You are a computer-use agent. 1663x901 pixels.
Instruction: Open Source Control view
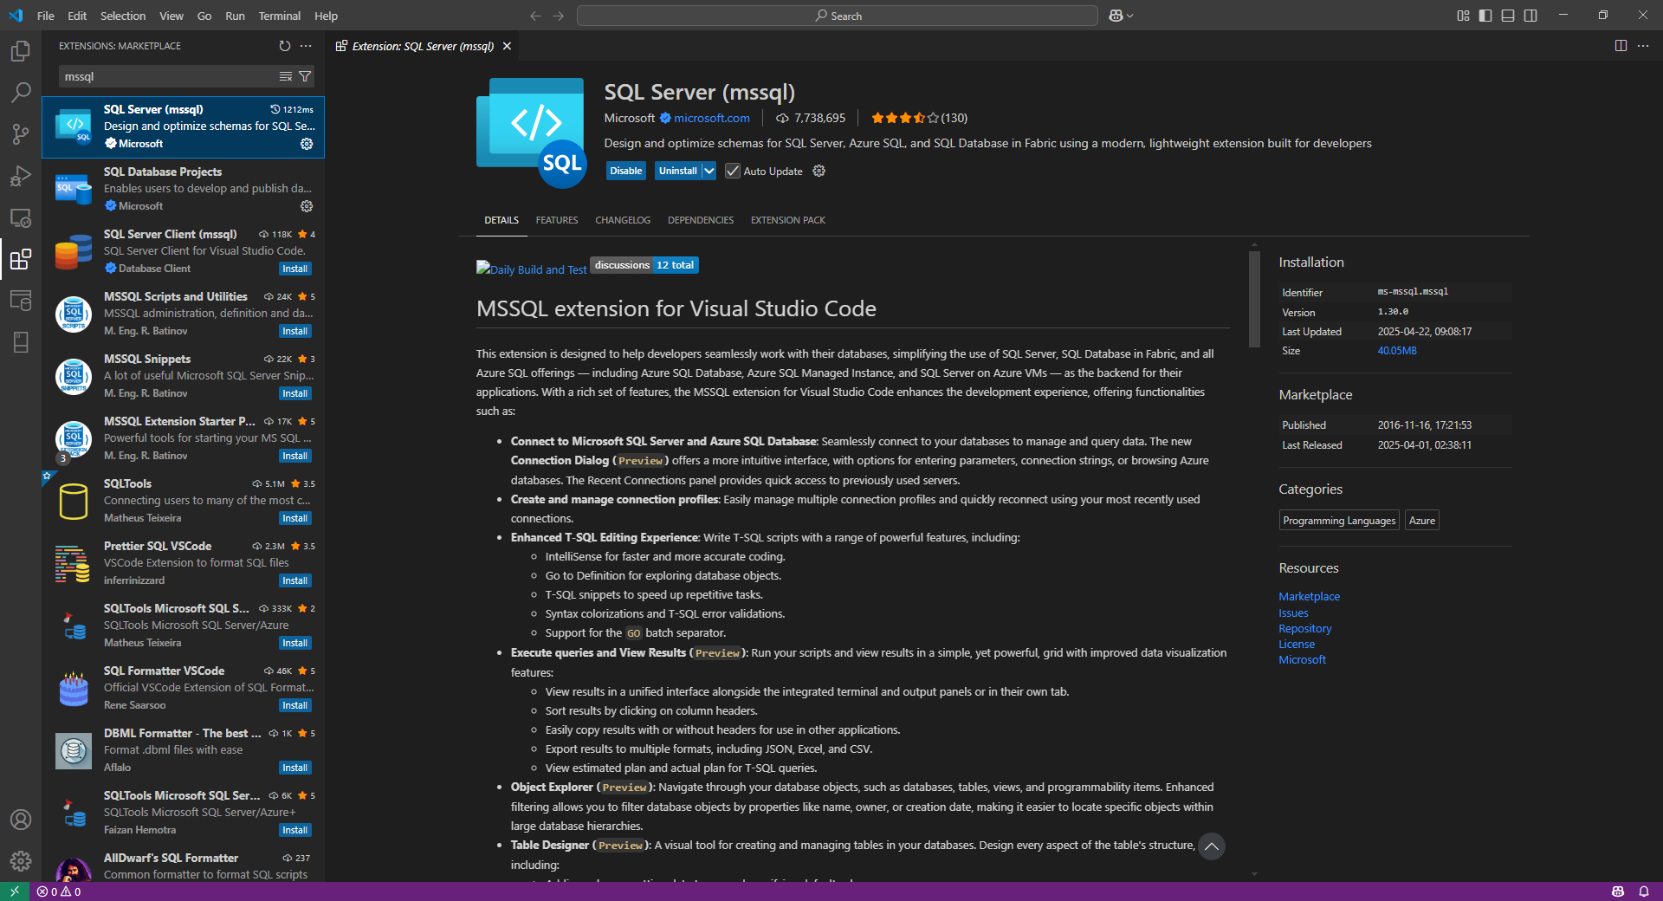(21, 133)
